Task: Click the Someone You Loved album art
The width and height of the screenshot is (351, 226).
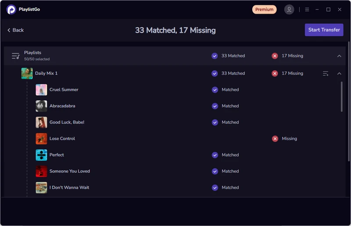Action: [41, 171]
